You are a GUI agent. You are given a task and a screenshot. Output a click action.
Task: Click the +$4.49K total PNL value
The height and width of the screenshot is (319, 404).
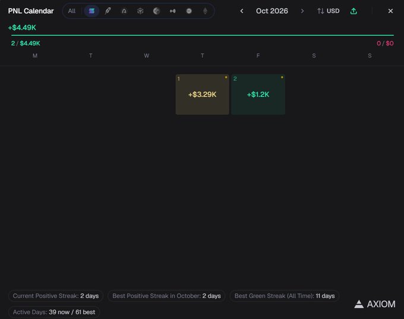22,27
